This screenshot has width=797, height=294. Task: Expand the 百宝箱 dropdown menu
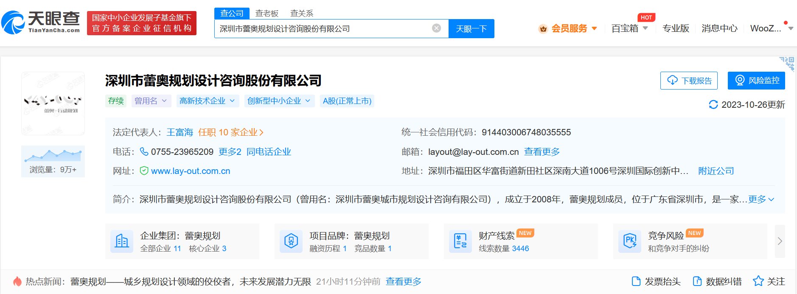pyautogui.click(x=645, y=28)
